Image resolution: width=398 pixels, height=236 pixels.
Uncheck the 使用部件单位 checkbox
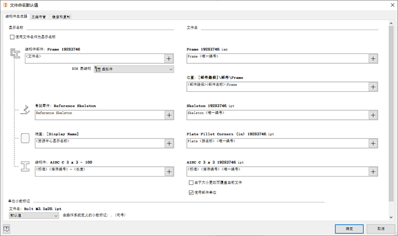(x=191, y=193)
